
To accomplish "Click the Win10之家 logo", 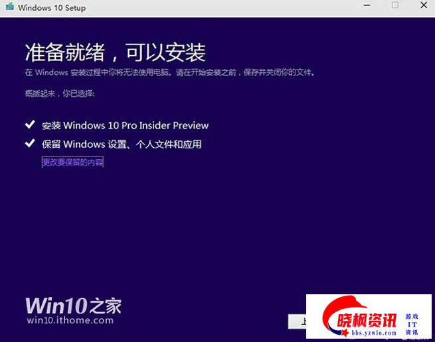I will [73, 306].
